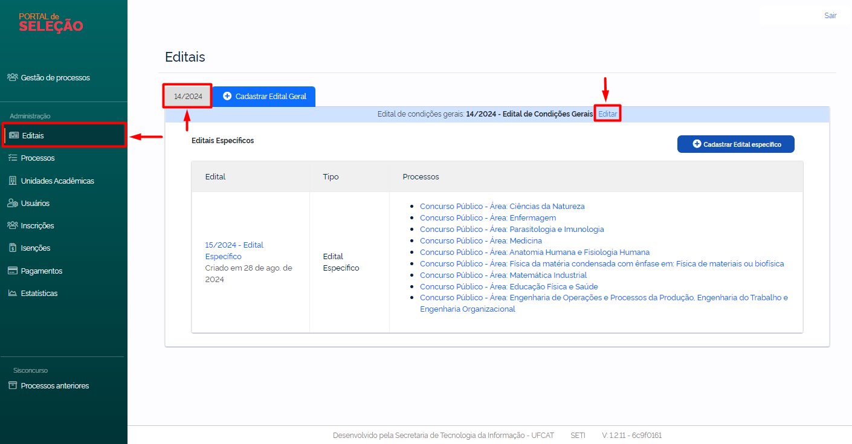Click the Inscrições people icon
This screenshot has height=444, width=852.
click(x=12, y=225)
